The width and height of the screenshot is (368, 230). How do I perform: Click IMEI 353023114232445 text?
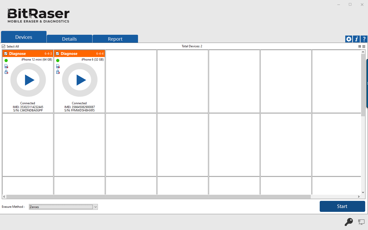coord(28,107)
